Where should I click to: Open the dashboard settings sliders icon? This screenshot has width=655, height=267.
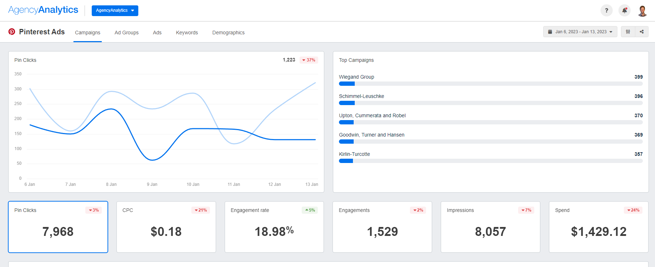pos(628,32)
